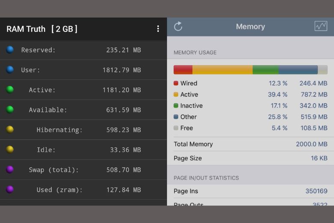Select the 2000.0 MB total value
Image resolution: width=334 pixels, height=223 pixels.
(x=312, y=144)
